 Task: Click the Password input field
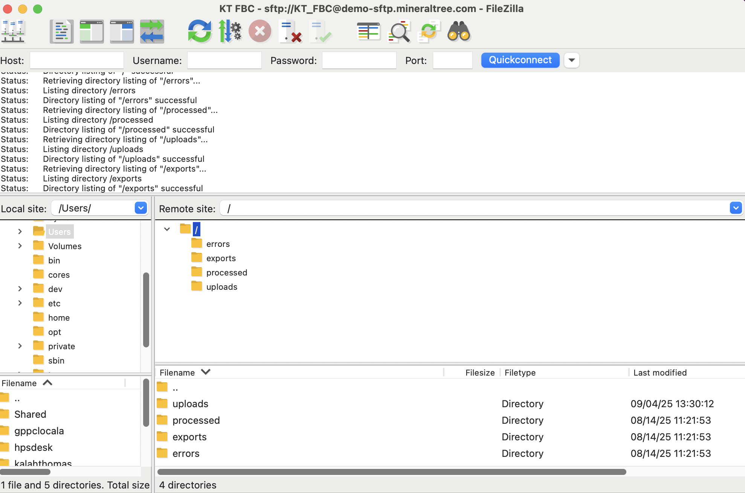359,60
